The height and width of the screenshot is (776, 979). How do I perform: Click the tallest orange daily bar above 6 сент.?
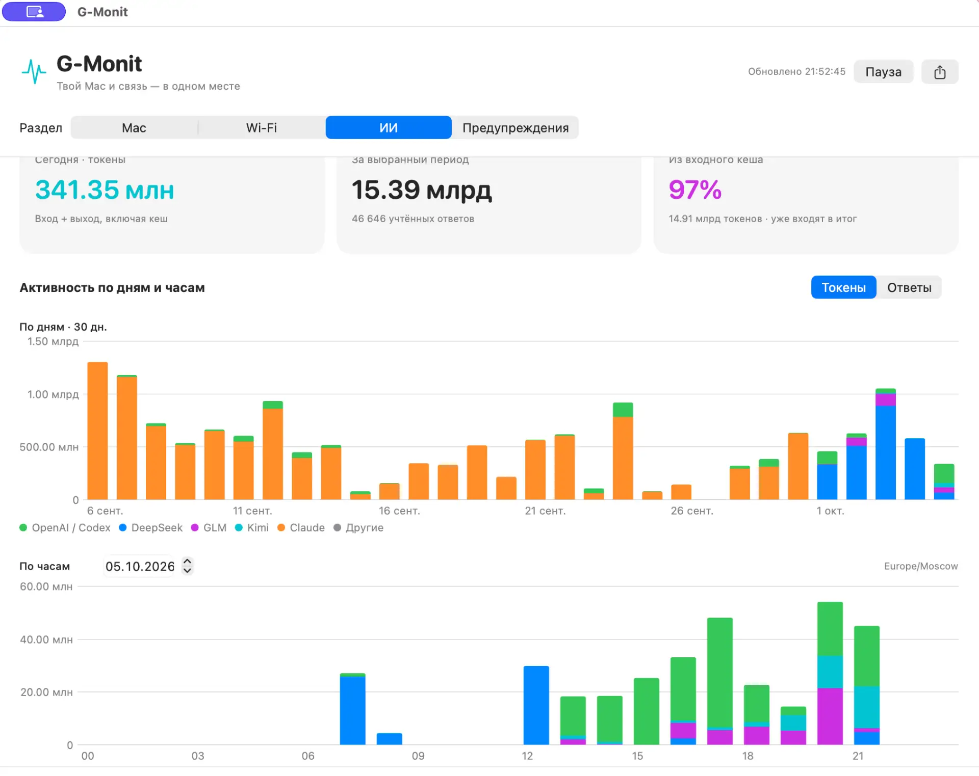click(97, 431)
